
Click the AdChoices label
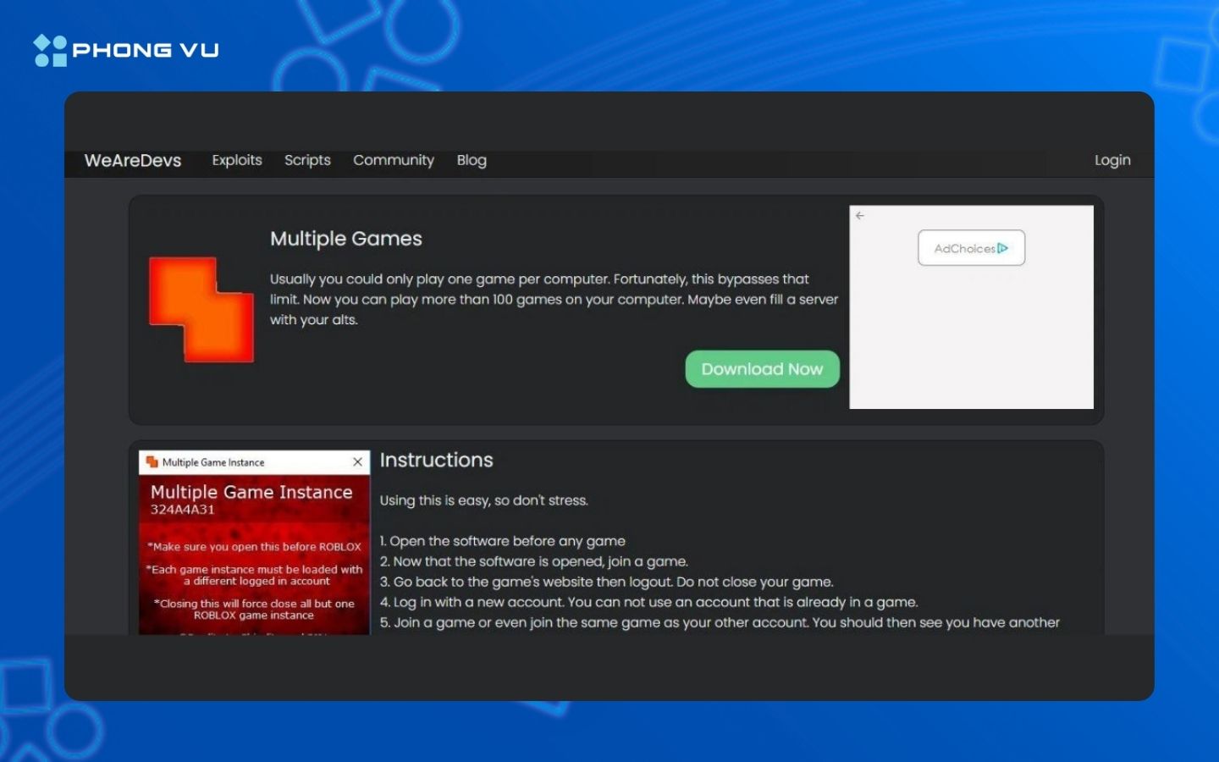click(964, 248)
